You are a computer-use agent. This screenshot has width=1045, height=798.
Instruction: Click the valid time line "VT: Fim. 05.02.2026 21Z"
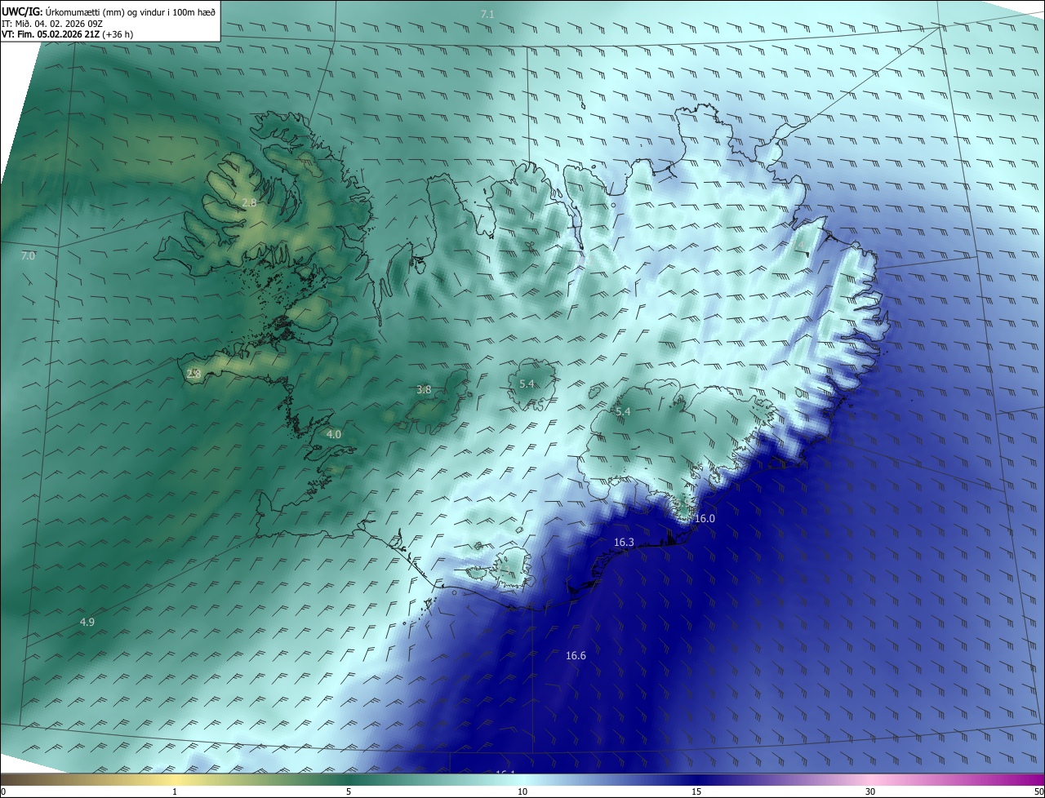[51, 34]
